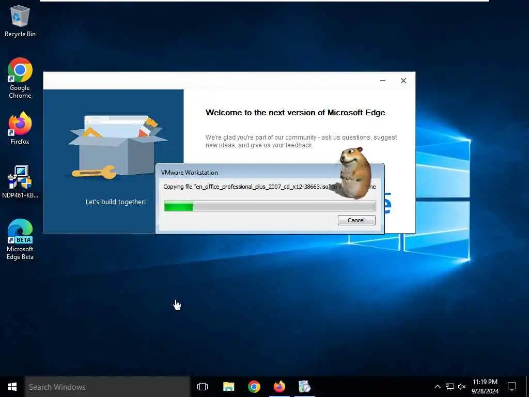Select the Firefox desktop shortcut
529x397 pixels.
[20, 128]
